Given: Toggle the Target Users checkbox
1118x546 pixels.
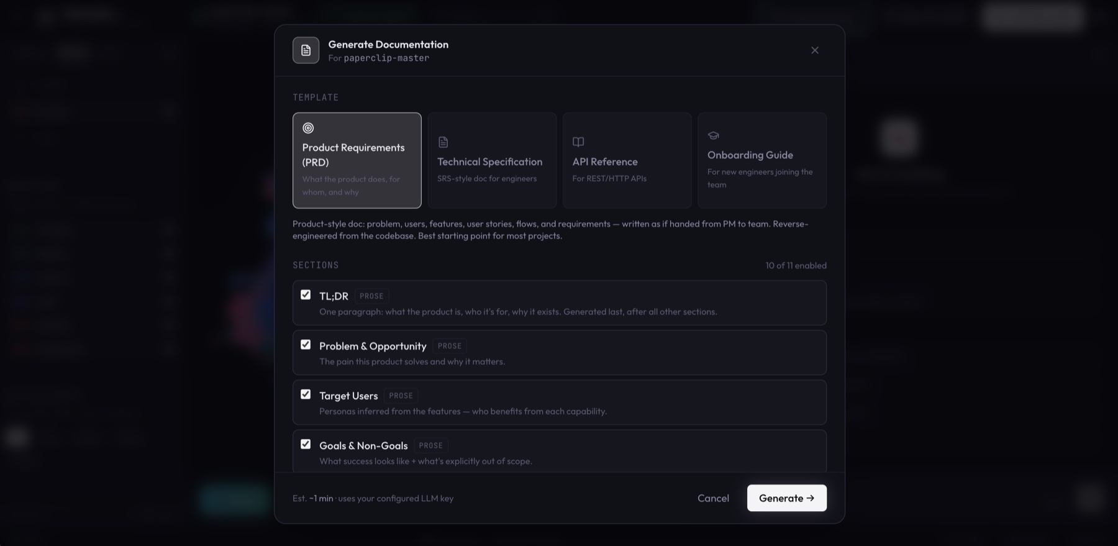Looking at the screenshot, I should (x=306, y=394).
